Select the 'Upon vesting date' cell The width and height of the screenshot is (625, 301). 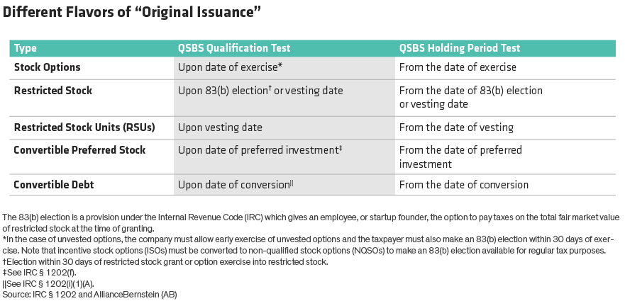pos(220,127)
